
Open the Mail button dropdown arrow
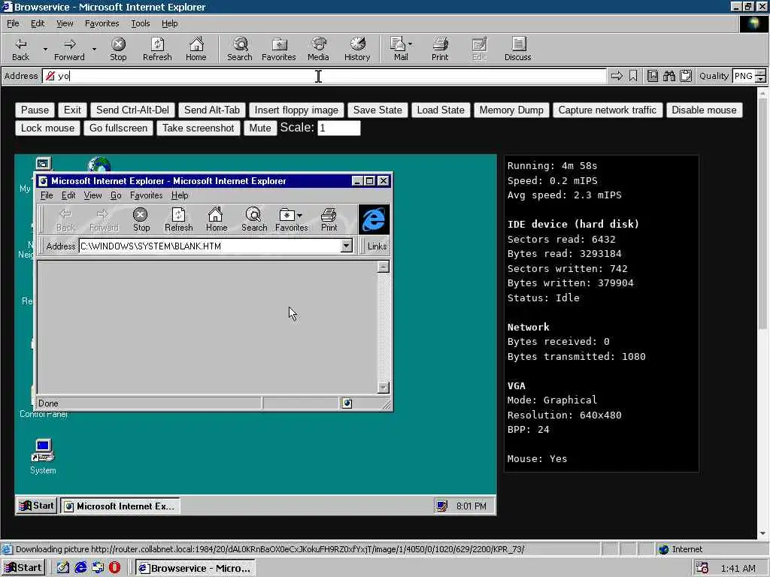click(x=411, y=44)
